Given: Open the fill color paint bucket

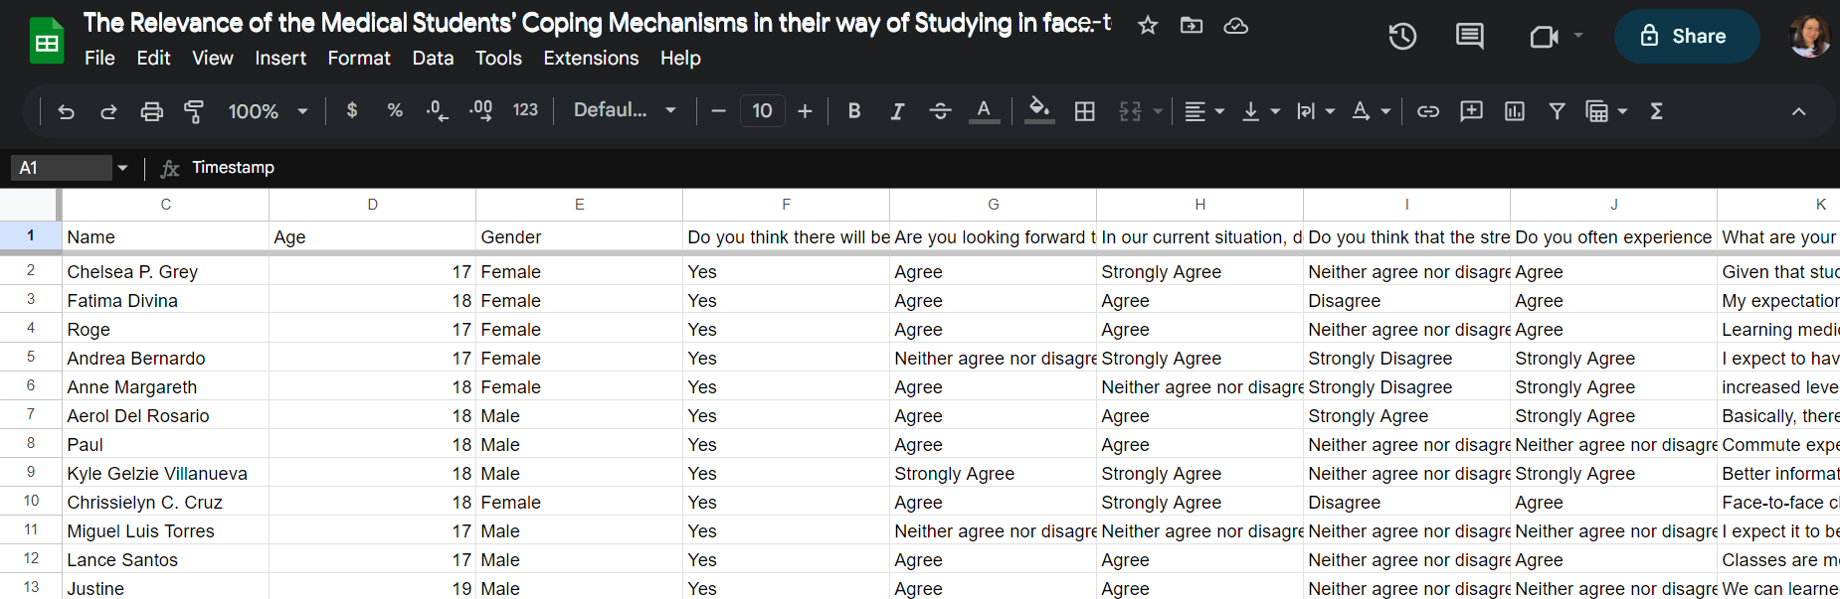Looking at the screenshot, I should (1038, 109).
